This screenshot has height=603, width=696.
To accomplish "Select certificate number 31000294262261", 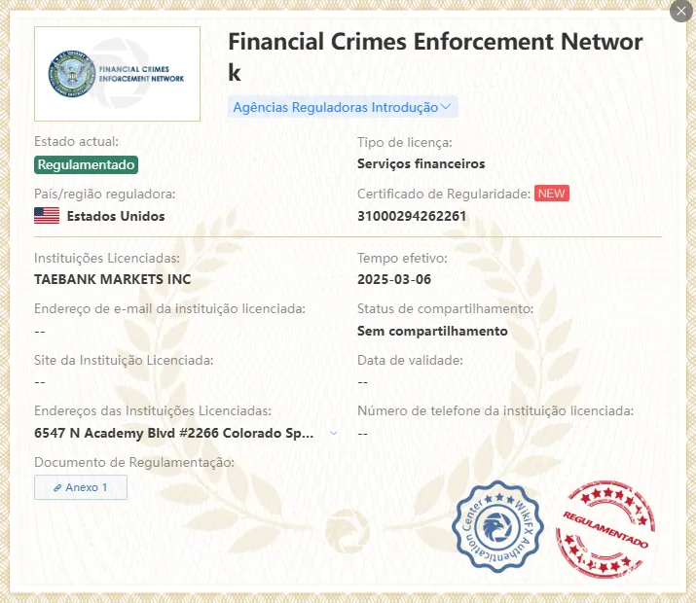I will 412,216.
